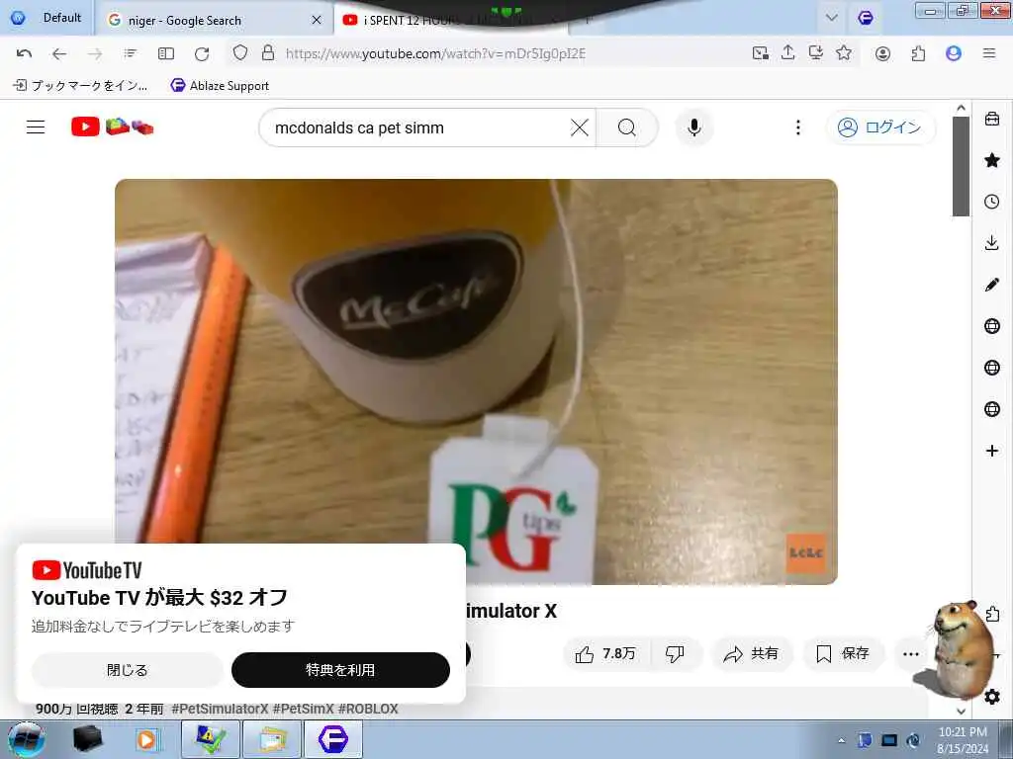Switch to the i SPENT 12 HOURS YouTube tab
1013x759 pixels.
click(x=452, y=20)
